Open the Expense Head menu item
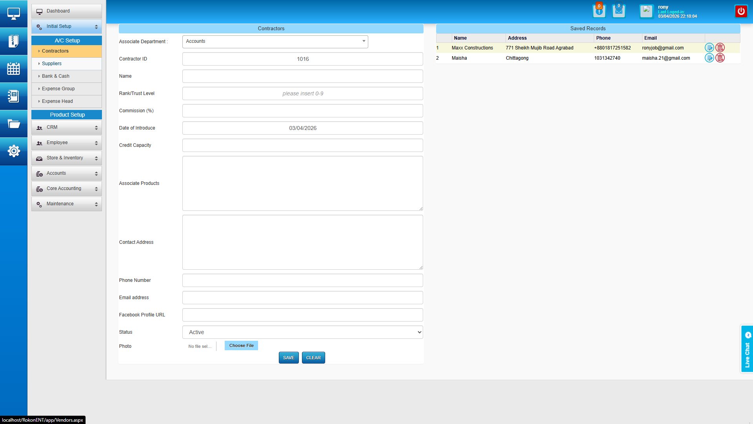 click(57, 101)
